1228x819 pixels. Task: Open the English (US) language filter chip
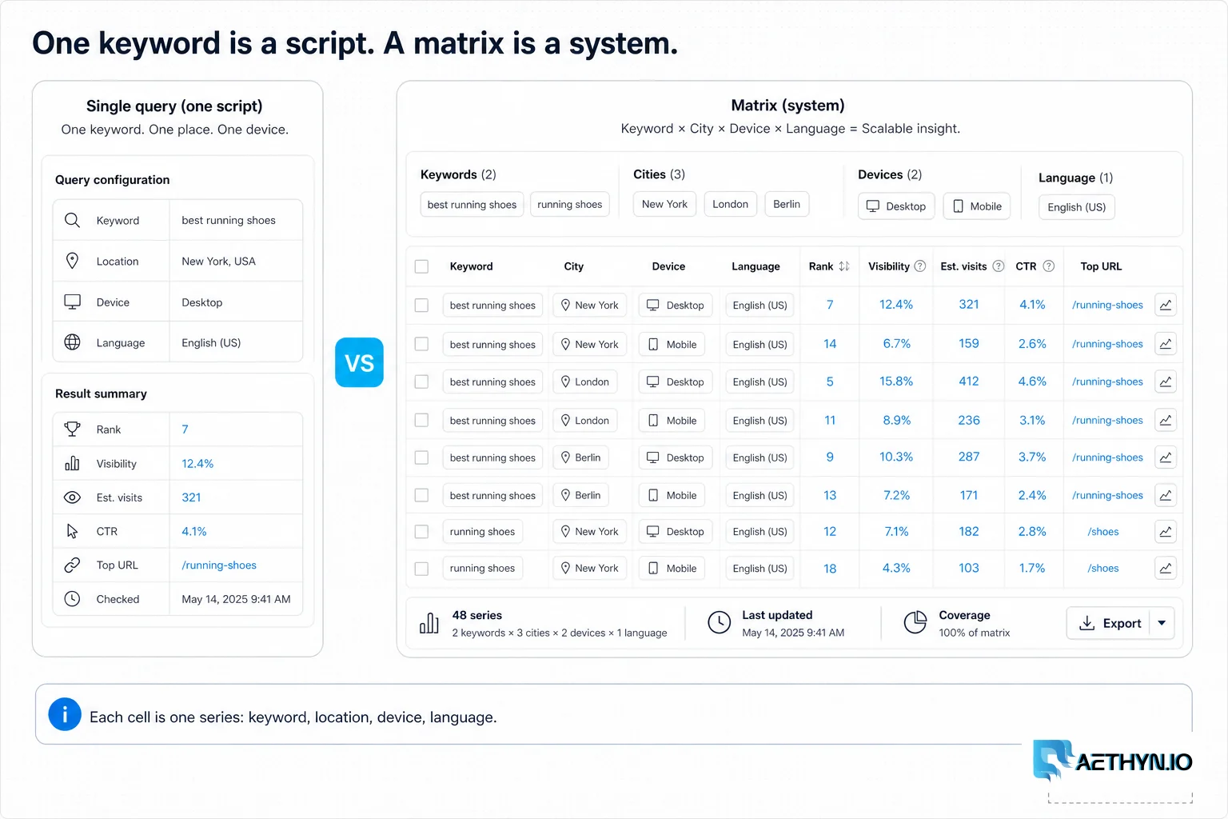click(1077, 207)
